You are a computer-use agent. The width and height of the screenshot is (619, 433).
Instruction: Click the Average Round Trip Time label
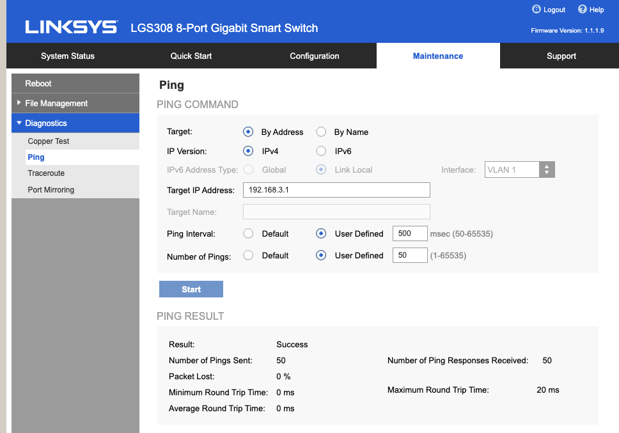click(217, 409)
